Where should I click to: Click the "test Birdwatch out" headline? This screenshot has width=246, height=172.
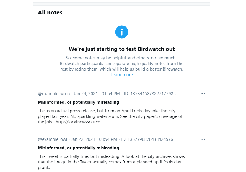pos(122,49)
